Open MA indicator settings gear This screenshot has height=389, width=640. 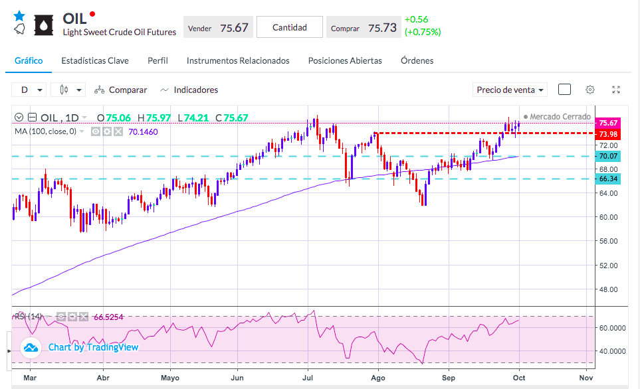click(x=107, y=131)
